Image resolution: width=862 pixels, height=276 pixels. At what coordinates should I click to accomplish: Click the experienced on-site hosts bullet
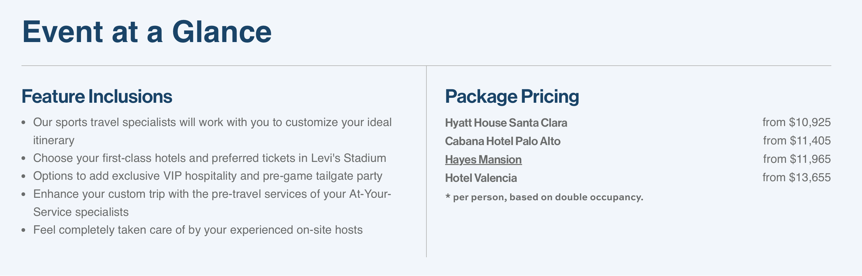point(198,230)
